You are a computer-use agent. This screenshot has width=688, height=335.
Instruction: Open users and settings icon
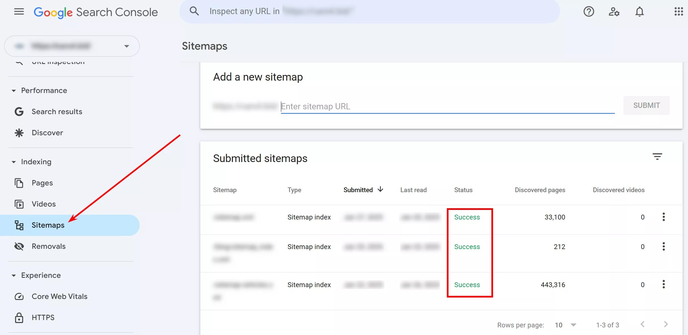[x=614, y=12]
